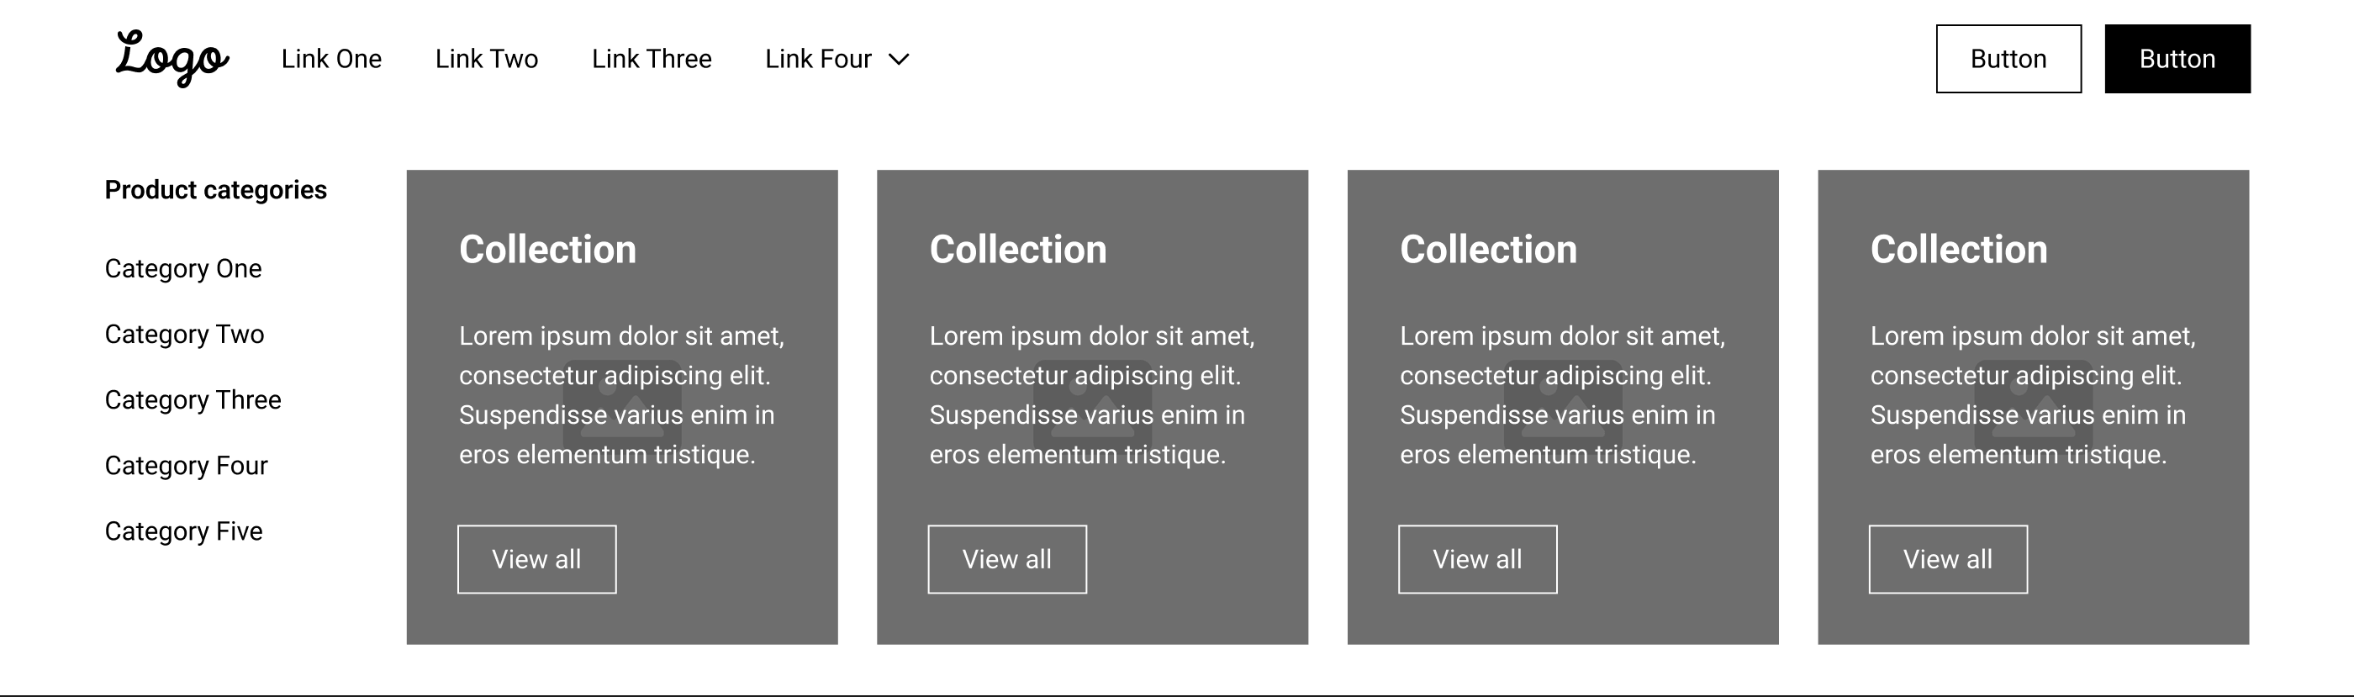
Task: Click the image placeholder in second card
Action: click(x=1092, y=403)
